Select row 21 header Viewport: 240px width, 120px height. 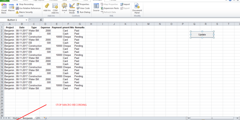pos(2,88)
